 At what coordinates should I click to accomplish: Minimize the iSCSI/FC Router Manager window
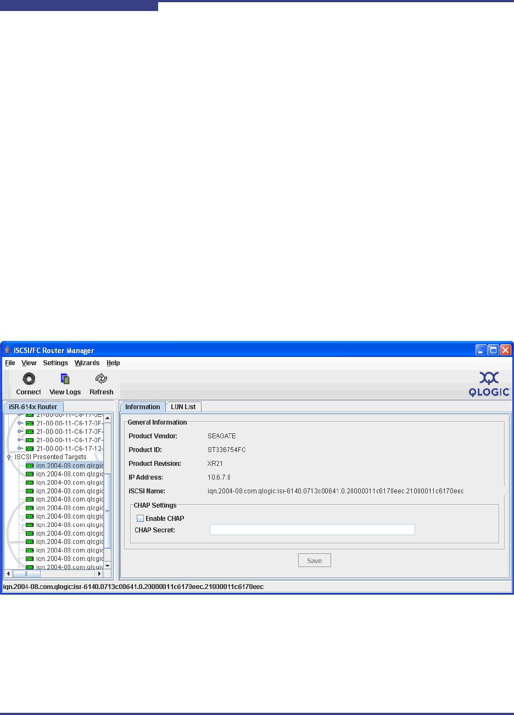pyautogui.click(x=481, y=350)
